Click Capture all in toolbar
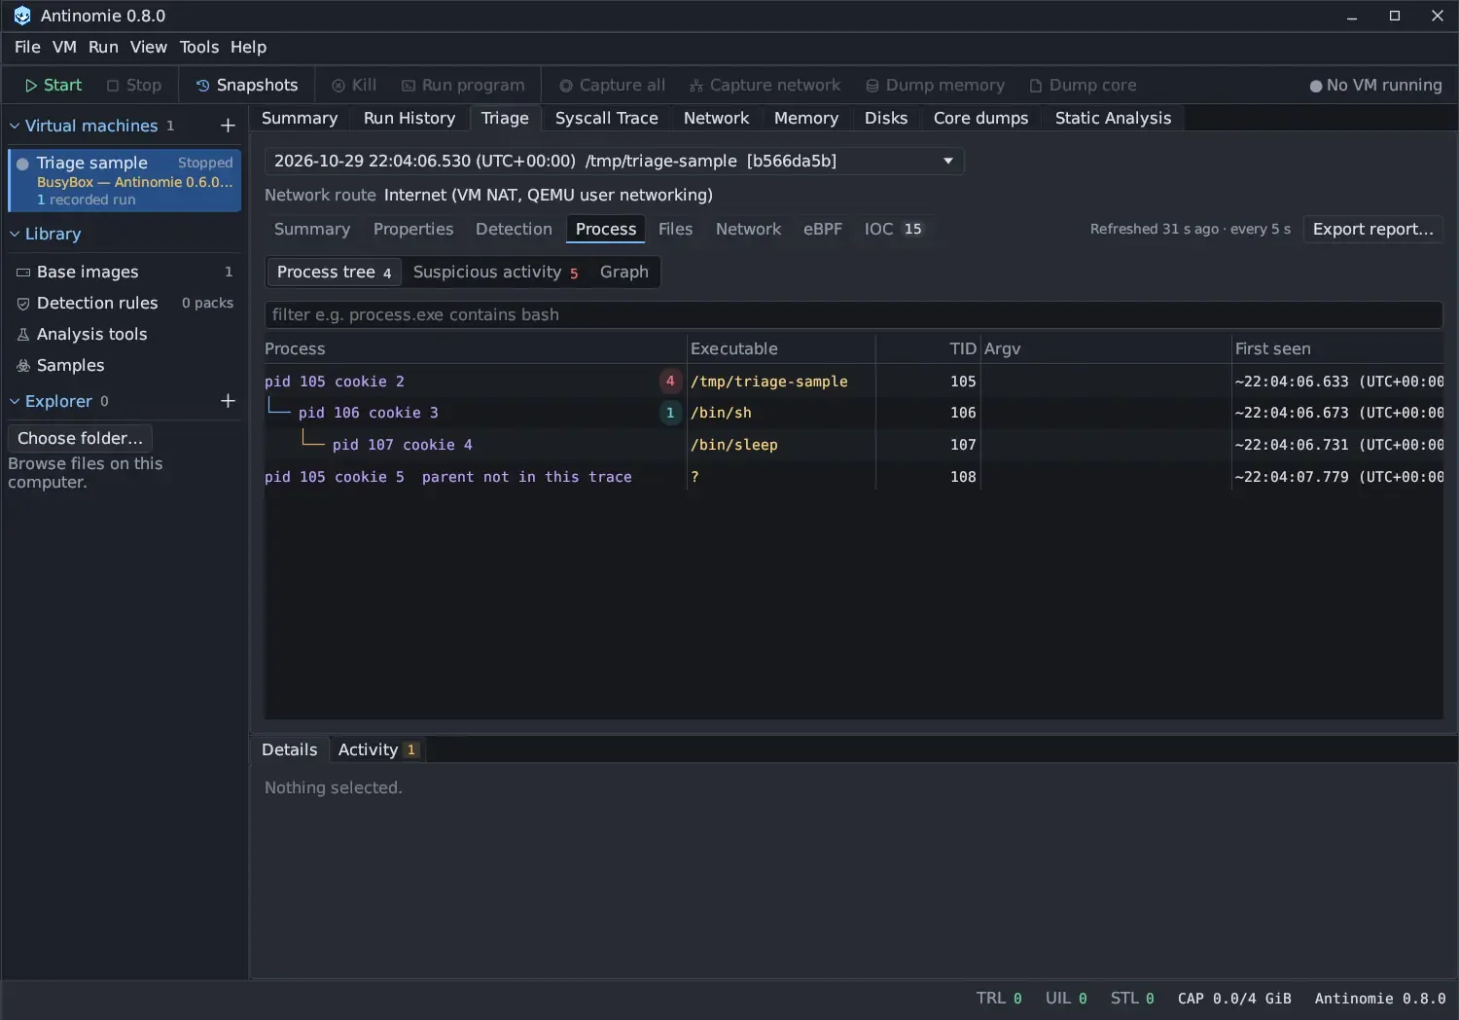The width and height of the screenshot is (1459, 1020). tap(612, 86)
